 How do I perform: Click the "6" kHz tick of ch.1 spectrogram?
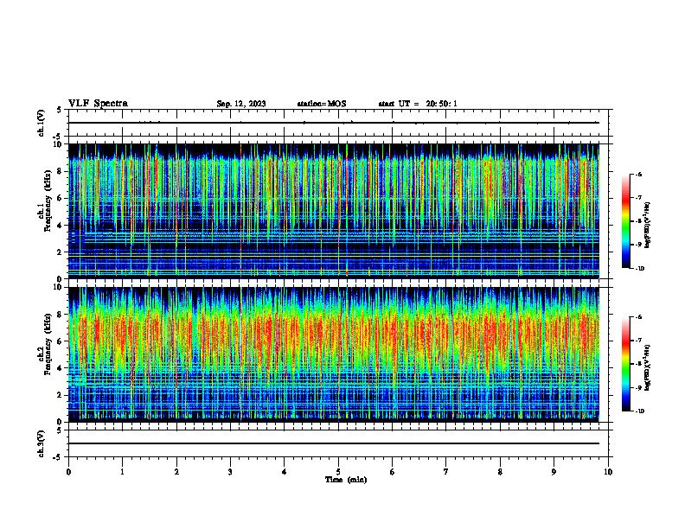(x=61, y=198)
